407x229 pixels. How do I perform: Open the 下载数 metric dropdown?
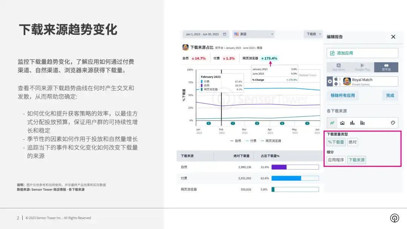(x=313, y=34)
